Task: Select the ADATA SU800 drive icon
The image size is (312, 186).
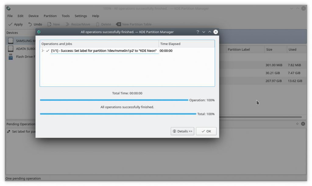Action: [x=11, y=49]
